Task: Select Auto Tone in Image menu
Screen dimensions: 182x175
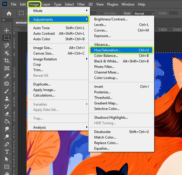Action: coord(59,28)
